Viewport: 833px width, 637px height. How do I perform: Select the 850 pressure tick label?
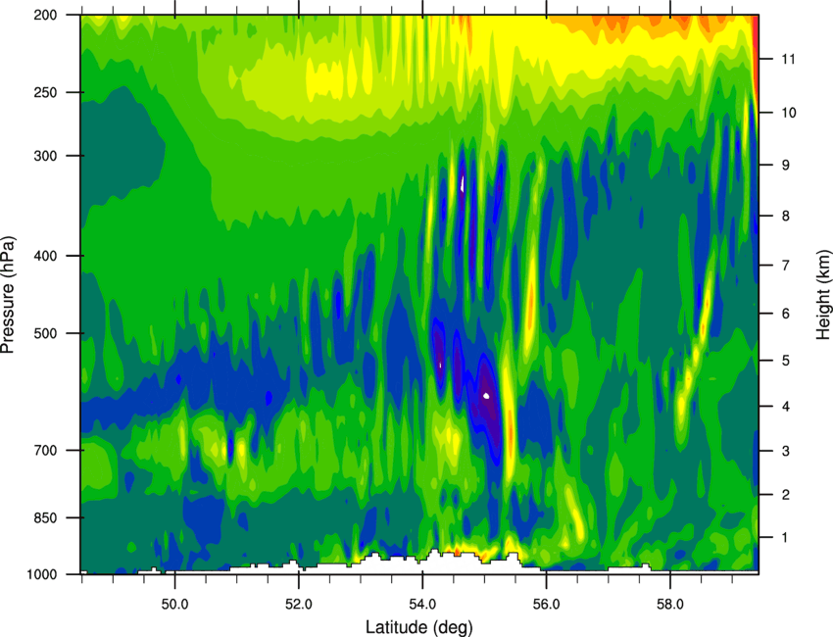45,517
